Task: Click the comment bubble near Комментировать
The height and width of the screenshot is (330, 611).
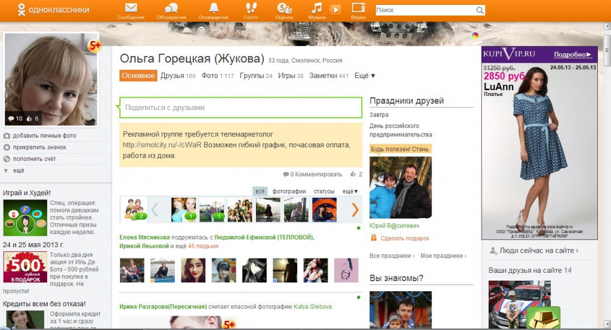Action: 286,175
